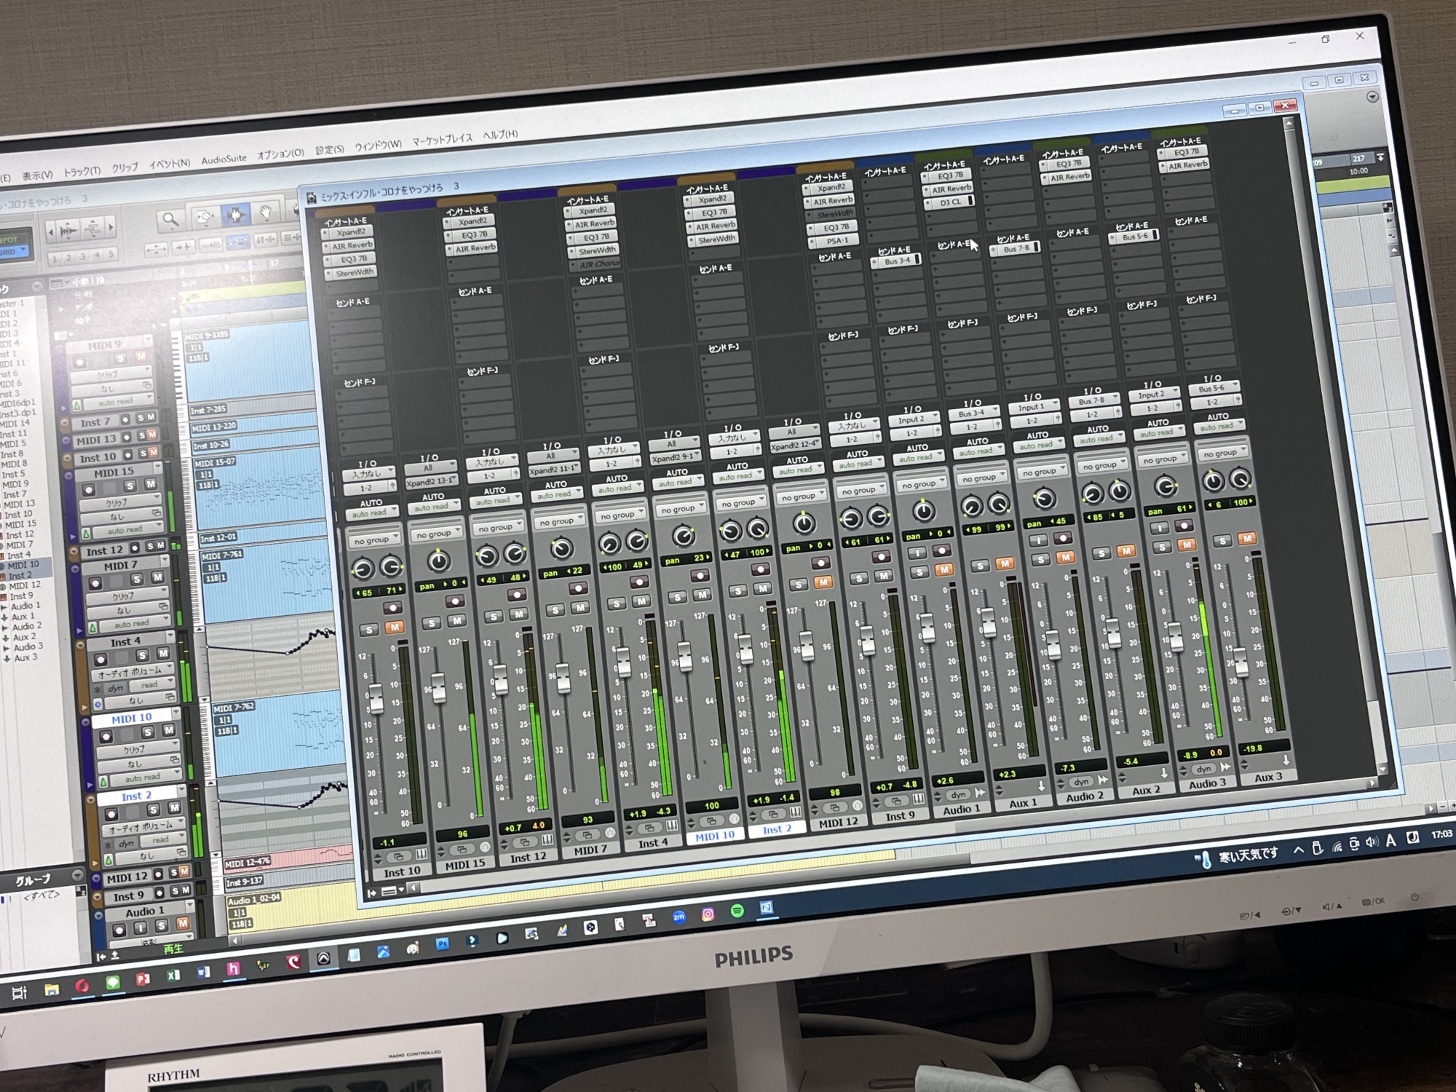
Task: Click the Inst 10 volume fader handle
Action: (376, 697)
